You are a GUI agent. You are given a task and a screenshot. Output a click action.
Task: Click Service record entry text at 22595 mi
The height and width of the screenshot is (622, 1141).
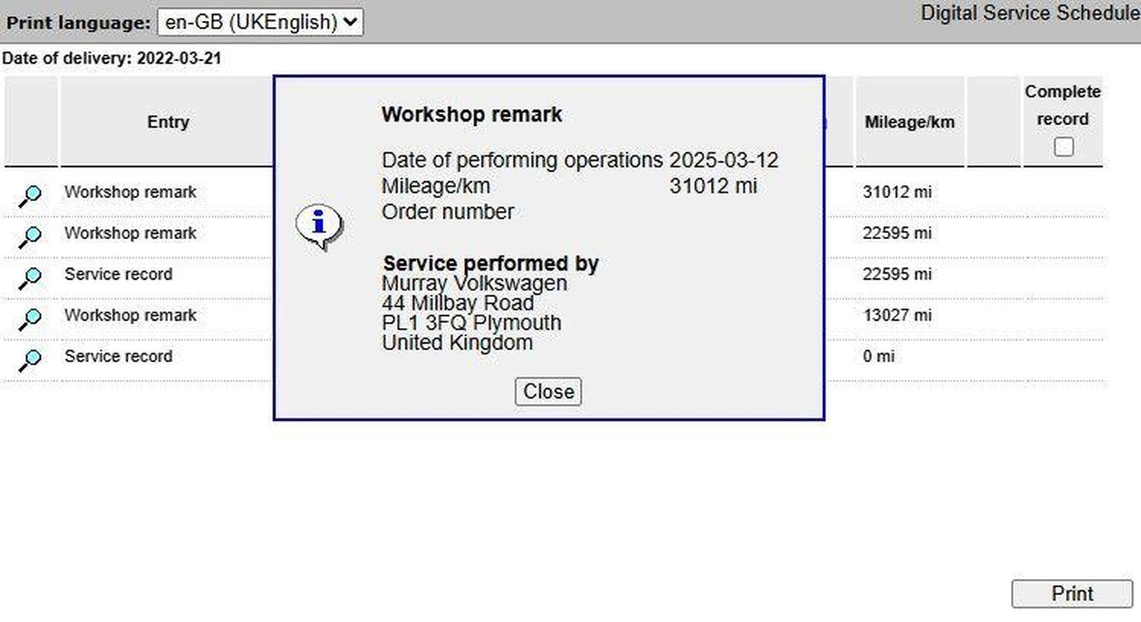coord(118,274)
